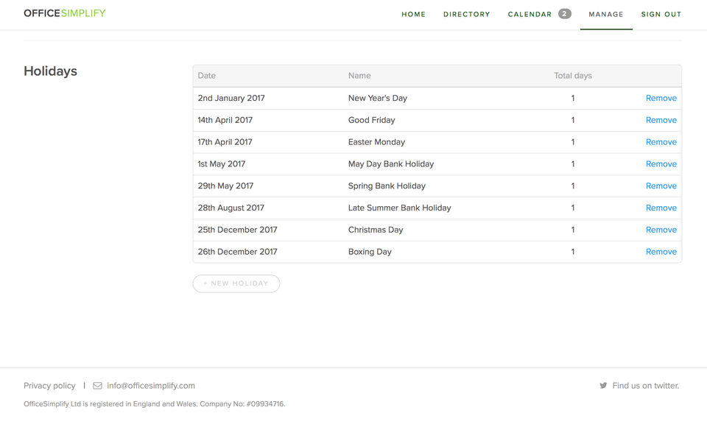This screenshot has width=707, height=427.
Task: Open the Privacy policy link
Action: point(49,386)
